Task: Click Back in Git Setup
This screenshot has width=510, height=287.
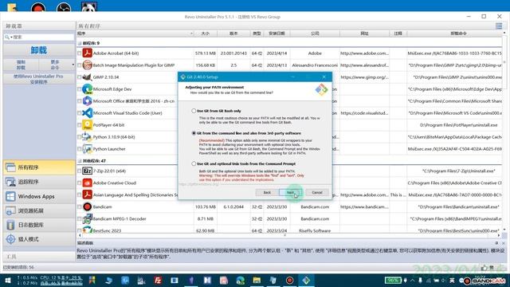Action: pyautogui.click(x=267, y=193)
